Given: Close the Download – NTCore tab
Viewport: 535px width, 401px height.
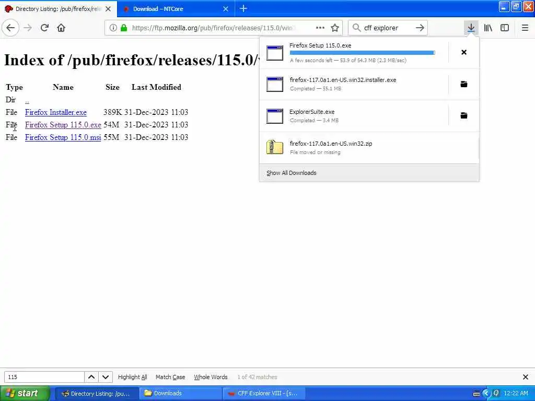Looking at the screenshot, I should click(x=226, y=9).
